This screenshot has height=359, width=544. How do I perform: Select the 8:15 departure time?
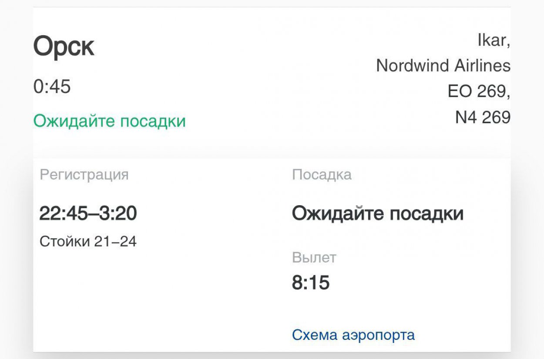311,283
